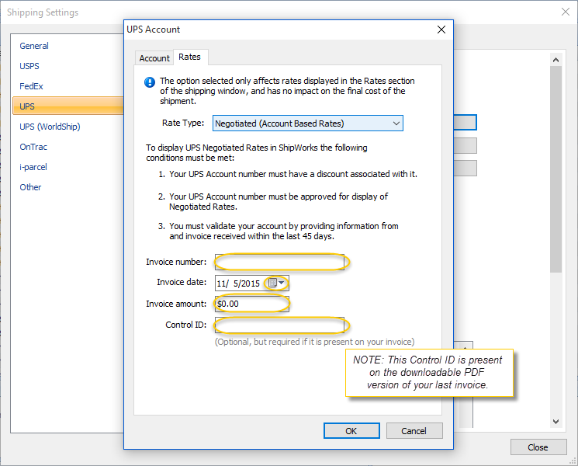The image size is (578, 466).
Task: Open the General settings section
Action: [34, 46]
